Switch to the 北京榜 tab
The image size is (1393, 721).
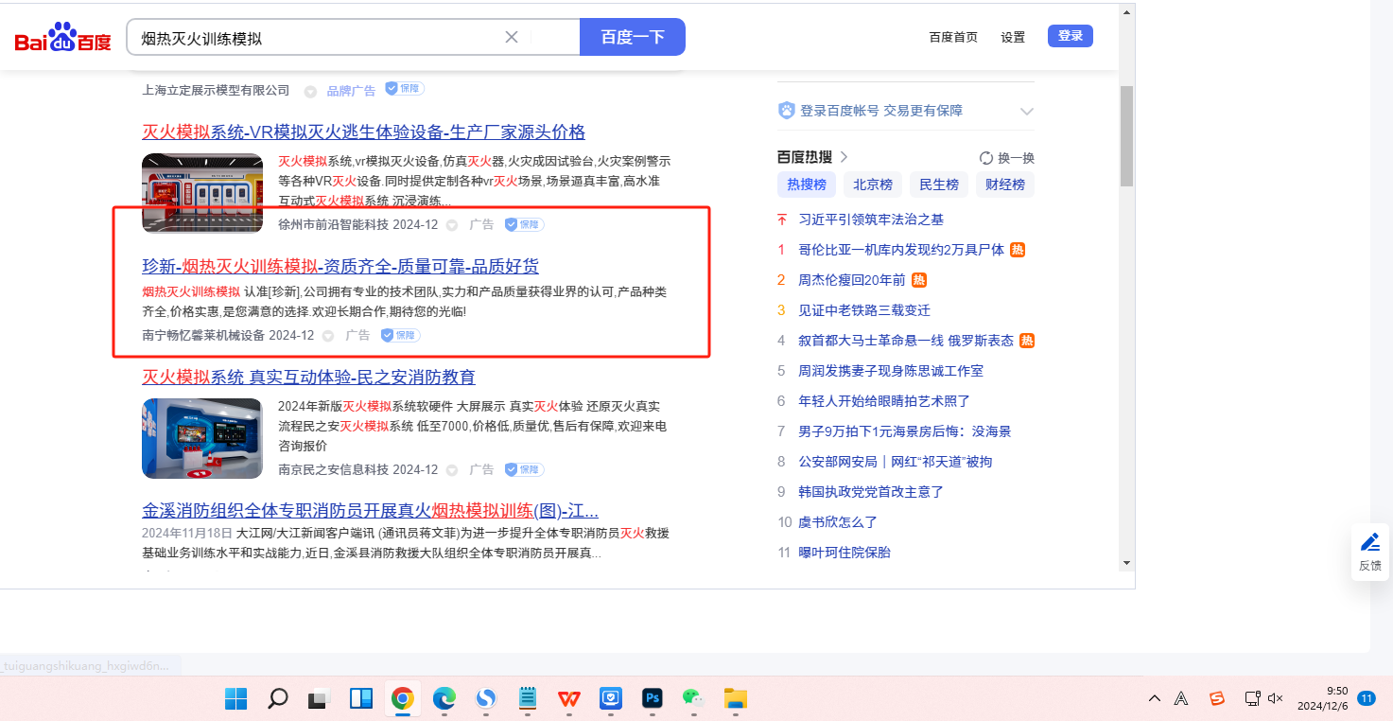point(872,185)
